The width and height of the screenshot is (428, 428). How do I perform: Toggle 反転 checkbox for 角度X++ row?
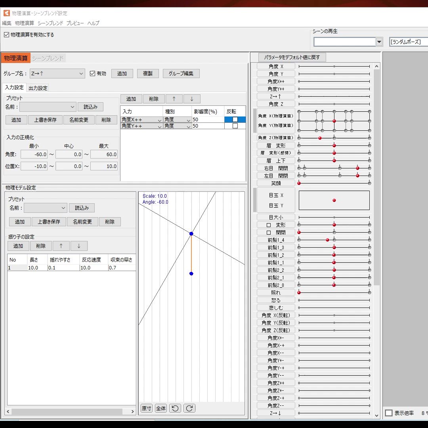tap(235, 120)
